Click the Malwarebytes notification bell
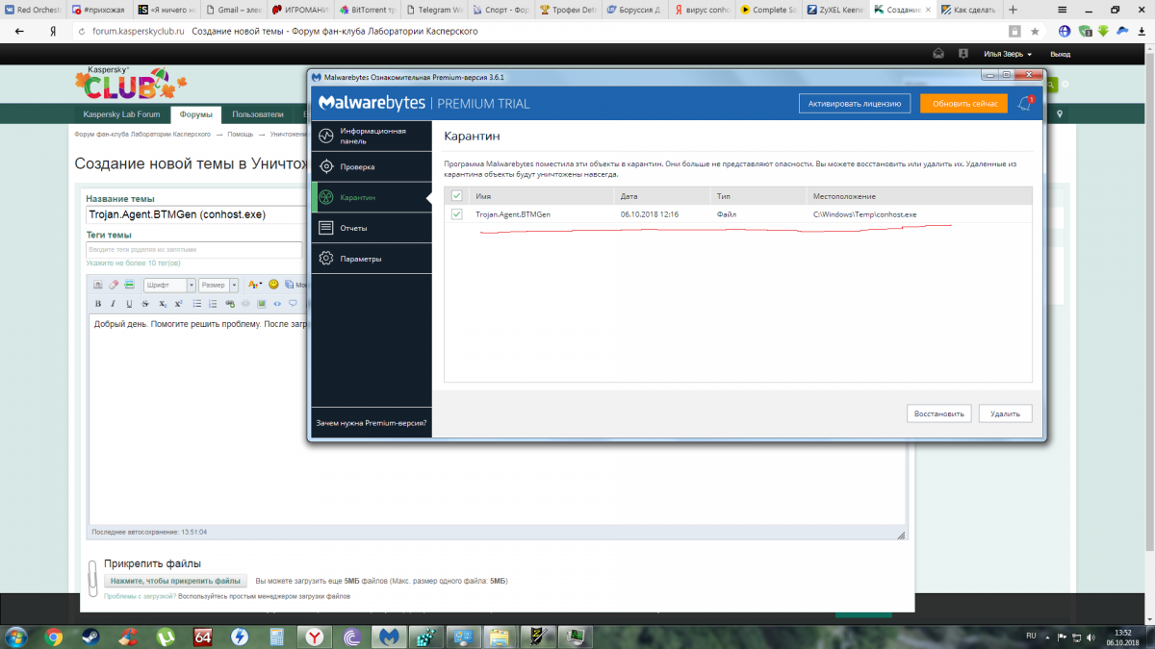The image size is (1155, 649). click(x=1026, y=104)
